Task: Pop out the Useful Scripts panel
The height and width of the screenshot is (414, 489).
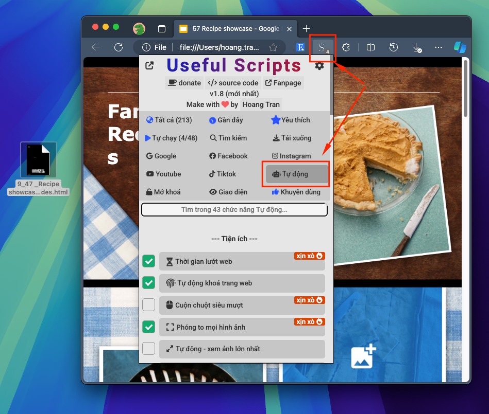Action: click(149, 66)
